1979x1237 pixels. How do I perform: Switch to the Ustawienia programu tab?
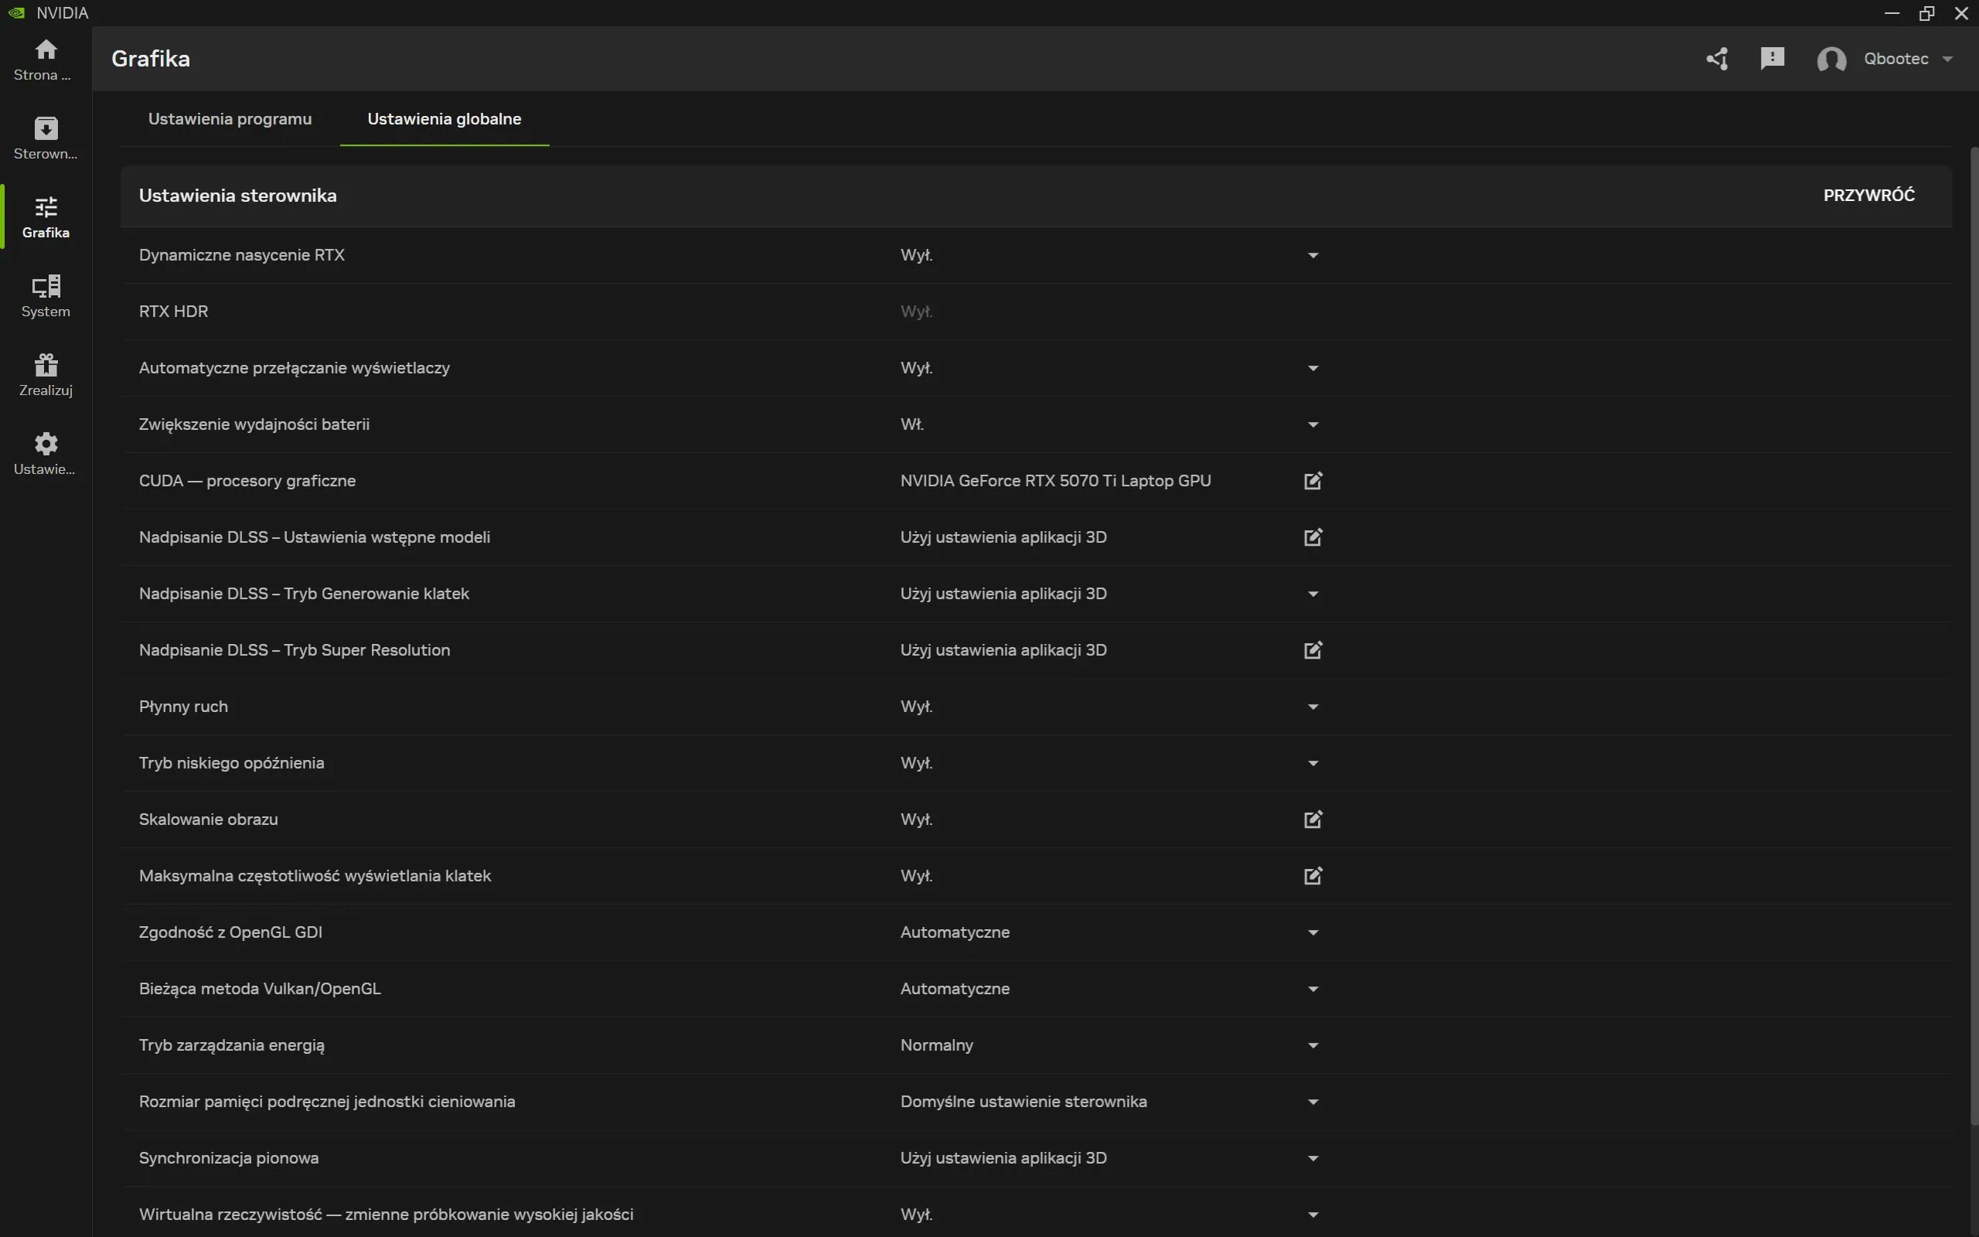(x=229, y=118)
